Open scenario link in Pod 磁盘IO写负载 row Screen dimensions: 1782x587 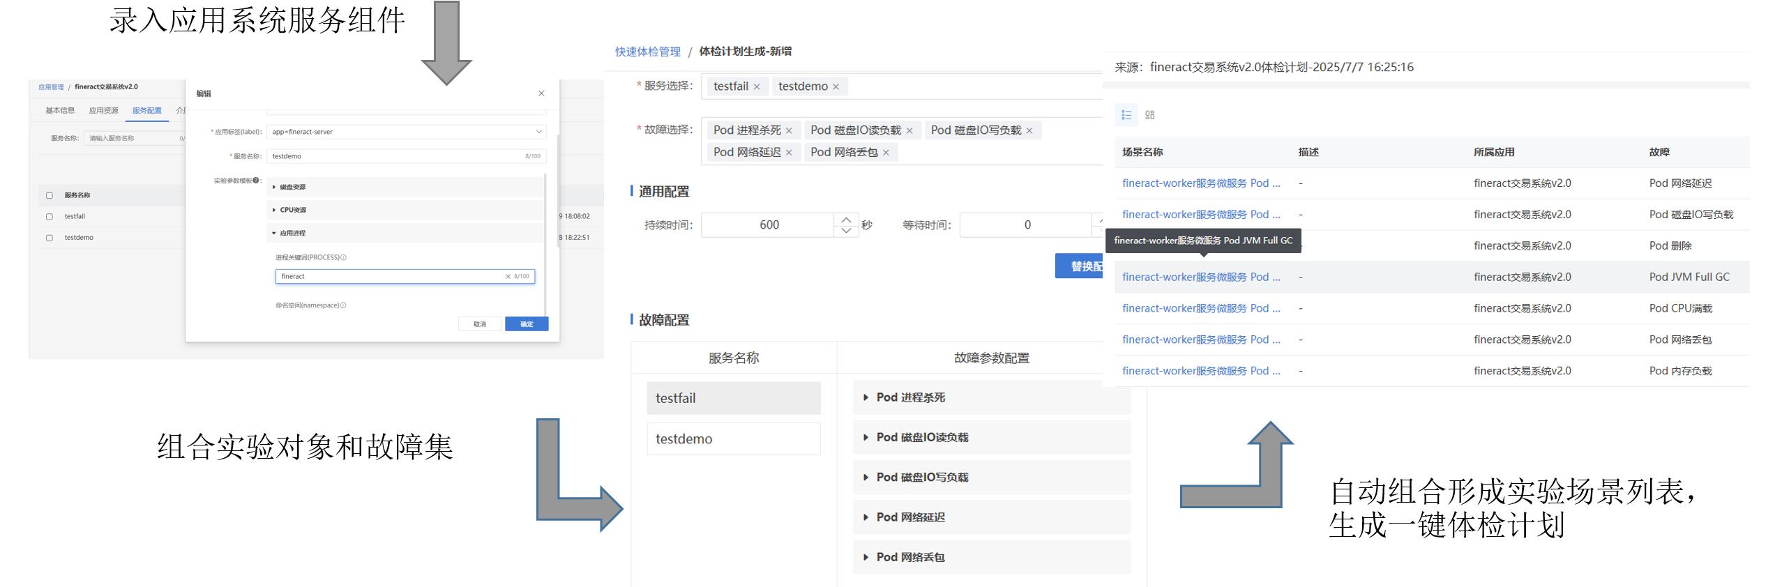pyautogui.click(x=1201, y=215)
